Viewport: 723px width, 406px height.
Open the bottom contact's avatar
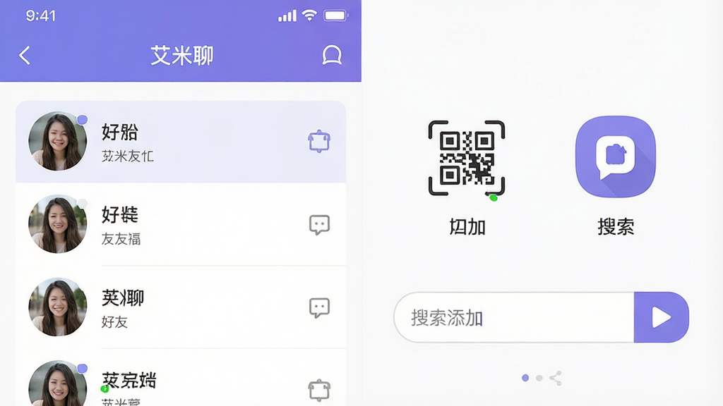point(58,383)
